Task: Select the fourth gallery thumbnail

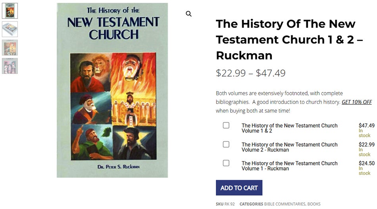Action: pos(10,65)
